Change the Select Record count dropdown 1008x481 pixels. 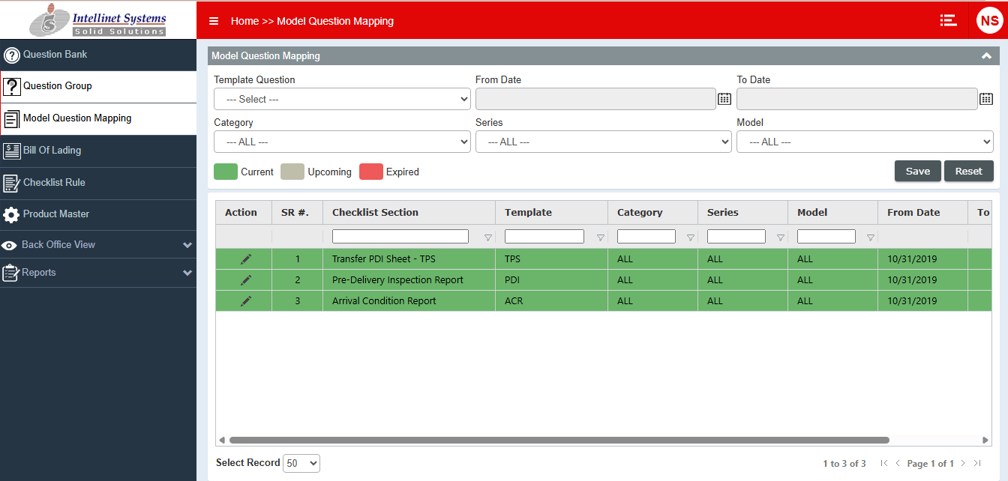click(301, 463)
